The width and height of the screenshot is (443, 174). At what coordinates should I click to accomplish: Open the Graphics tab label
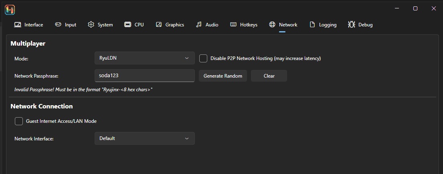click(x=175, y=25)
